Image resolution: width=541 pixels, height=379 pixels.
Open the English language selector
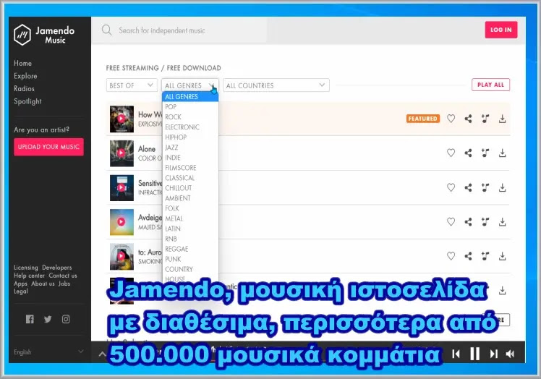pos(48,352)
